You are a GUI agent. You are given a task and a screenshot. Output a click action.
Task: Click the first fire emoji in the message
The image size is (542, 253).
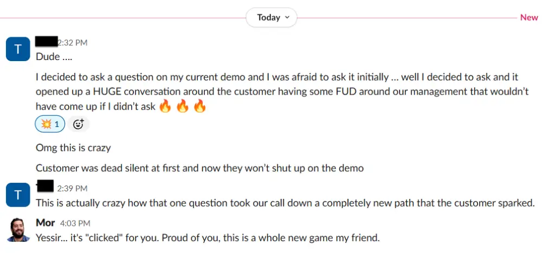click(165, 106)
